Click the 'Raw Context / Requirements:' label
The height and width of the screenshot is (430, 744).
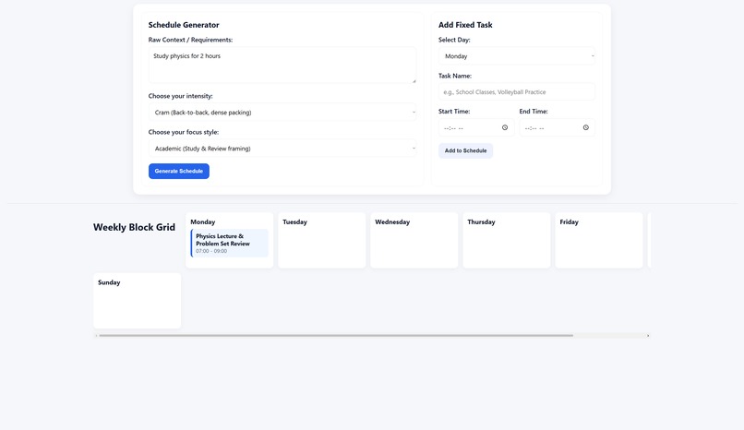coord(190,40)
